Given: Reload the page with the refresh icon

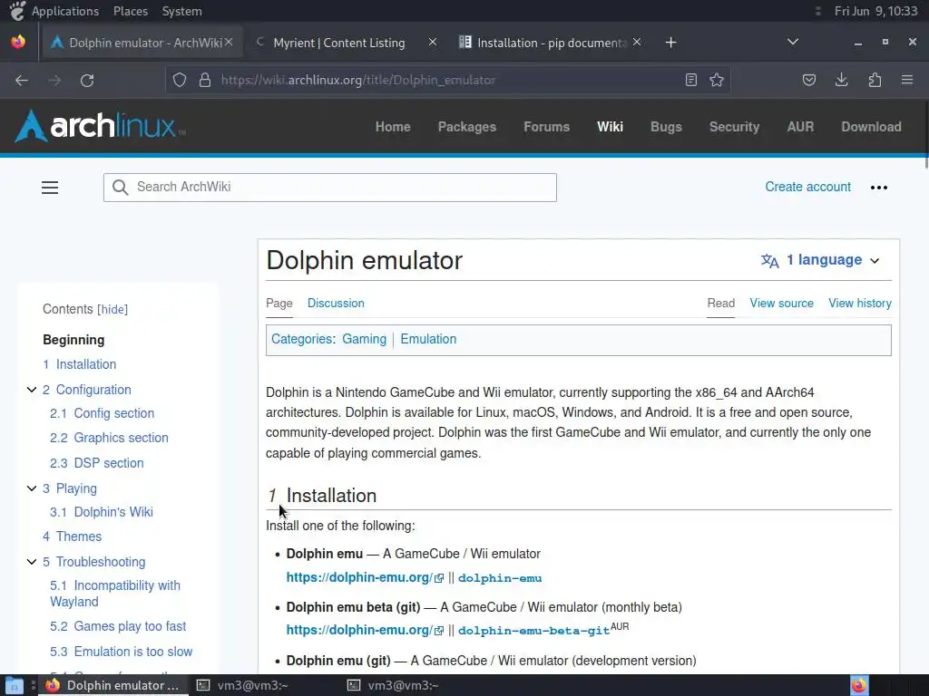Looking at the screenshot, I should pyautogui.click(x=87, y=80).
